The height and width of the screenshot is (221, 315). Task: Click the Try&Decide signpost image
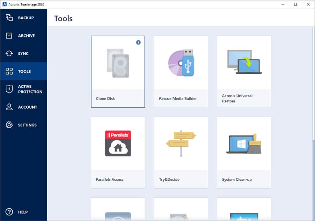tap(181, 143)
